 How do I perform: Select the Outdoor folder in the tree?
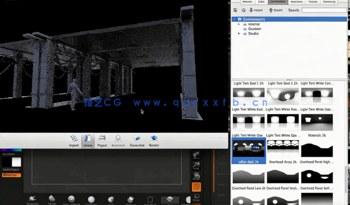254,29
